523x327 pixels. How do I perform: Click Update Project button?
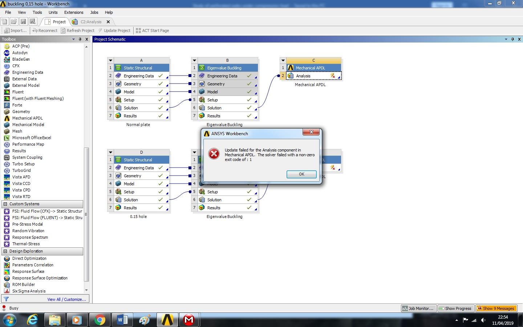pos(114,31)
